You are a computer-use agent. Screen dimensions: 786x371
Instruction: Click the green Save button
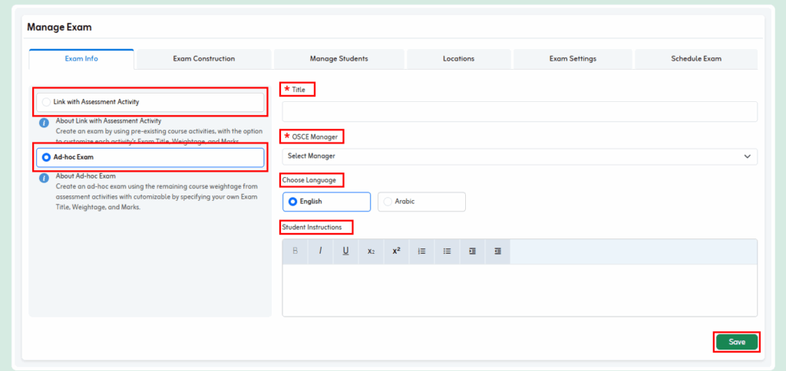click(x=736, y=342)
